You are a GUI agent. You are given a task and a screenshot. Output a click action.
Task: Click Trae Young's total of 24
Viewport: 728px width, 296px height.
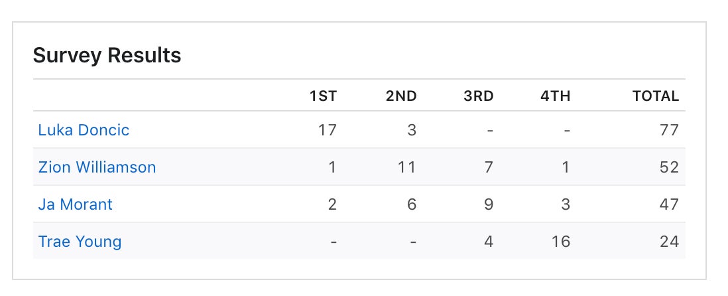point(669,241)
